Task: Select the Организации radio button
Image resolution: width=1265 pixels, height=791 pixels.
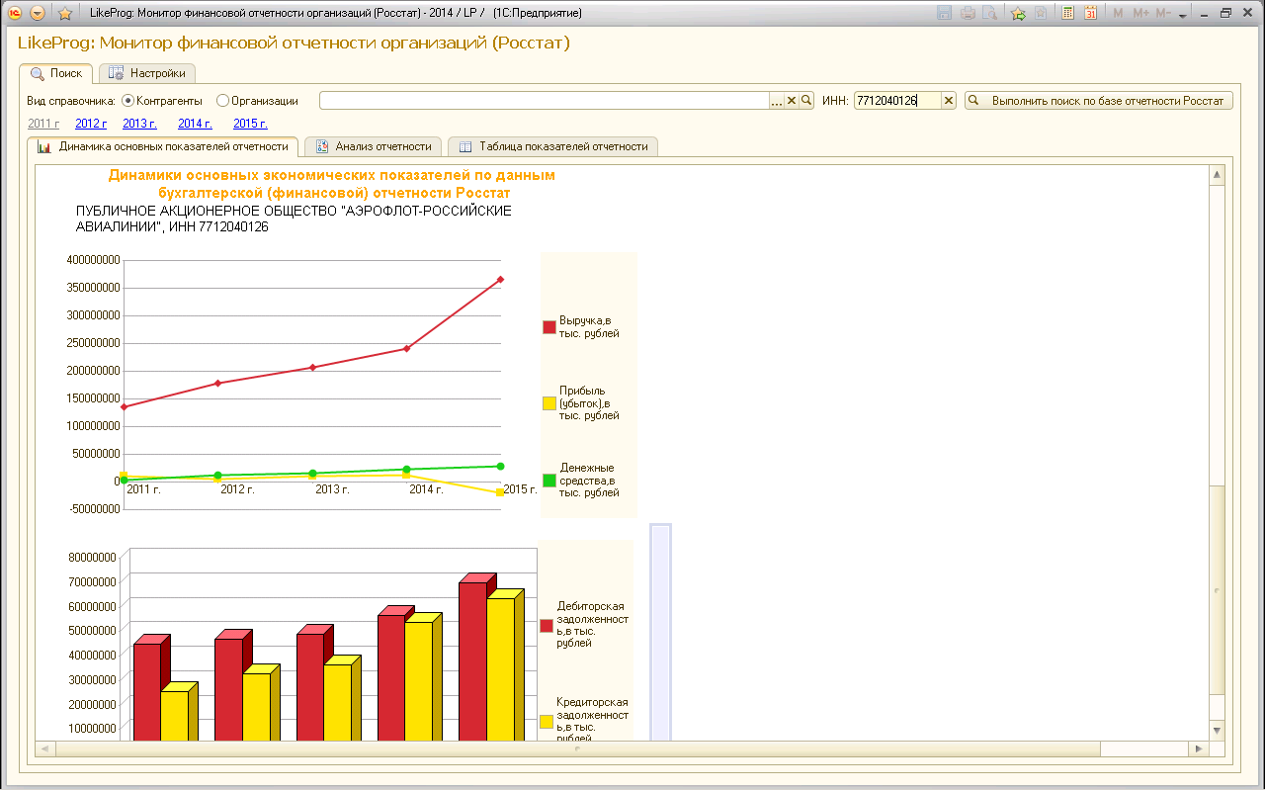Action: pos(222,100)
